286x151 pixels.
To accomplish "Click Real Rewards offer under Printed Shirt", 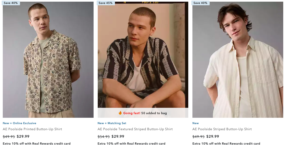I will point(37,144).
